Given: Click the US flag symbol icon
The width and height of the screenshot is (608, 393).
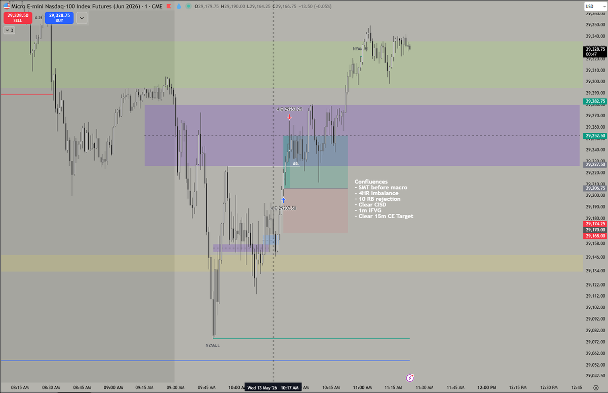Looking at the screenshot, I should click(x=7, y=6).
